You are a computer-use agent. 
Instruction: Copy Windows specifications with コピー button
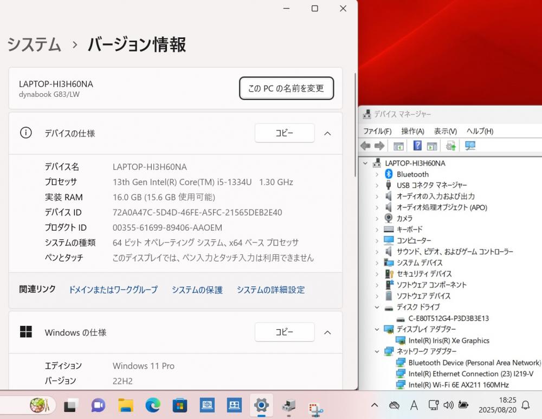285,332
